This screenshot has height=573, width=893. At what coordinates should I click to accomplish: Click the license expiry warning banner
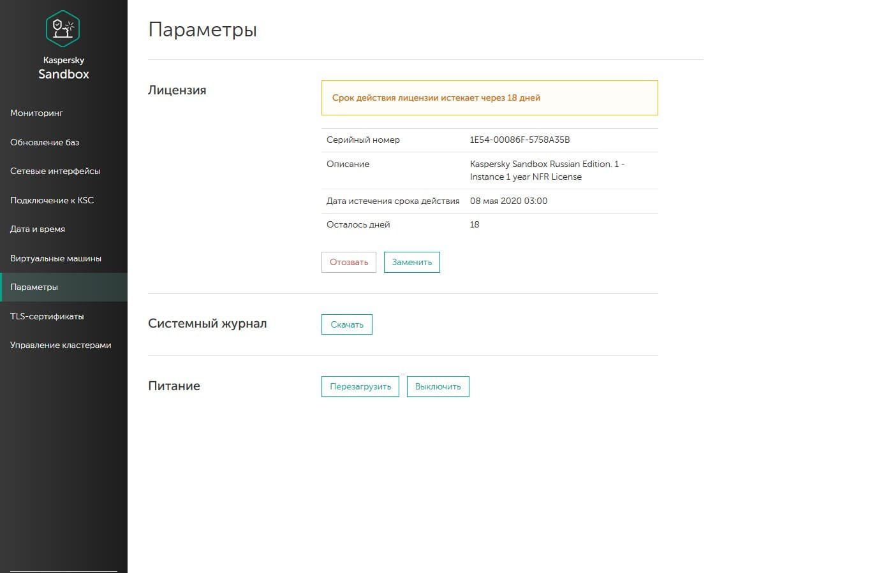click(490, 98)
